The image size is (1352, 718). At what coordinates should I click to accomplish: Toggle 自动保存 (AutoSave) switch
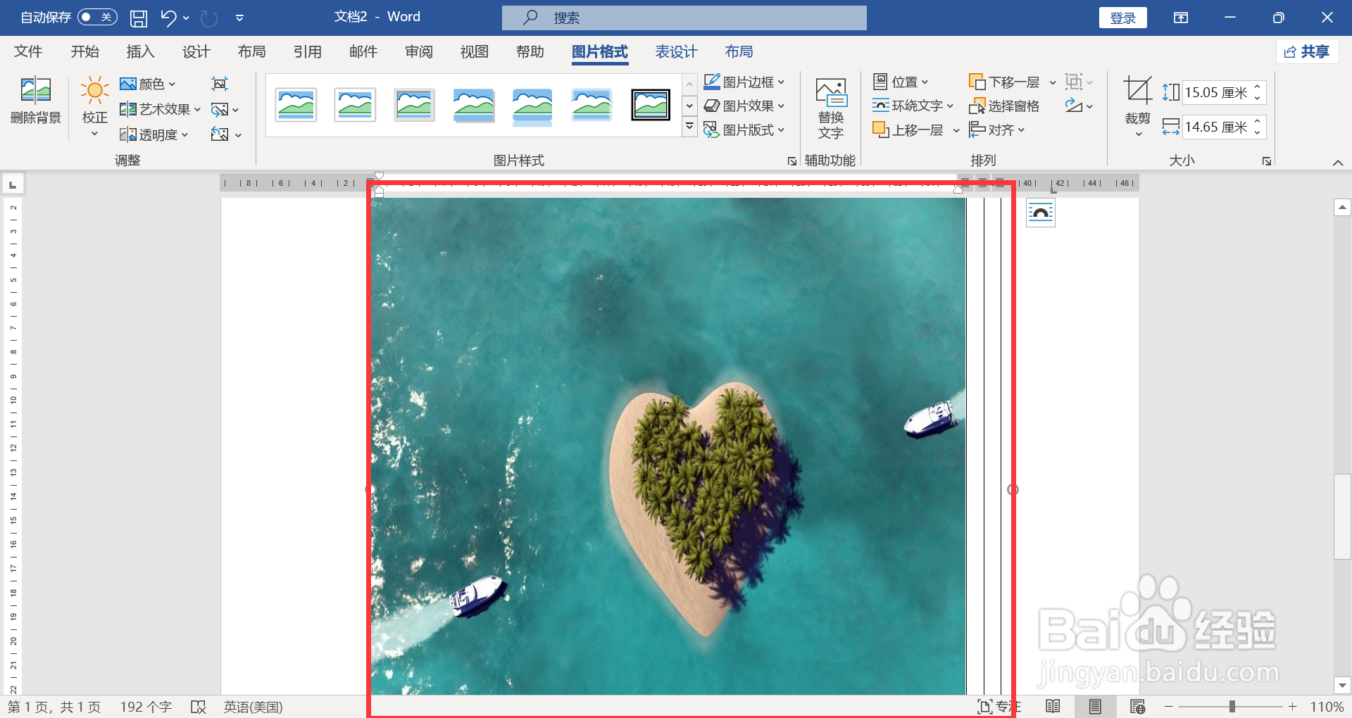97,17
